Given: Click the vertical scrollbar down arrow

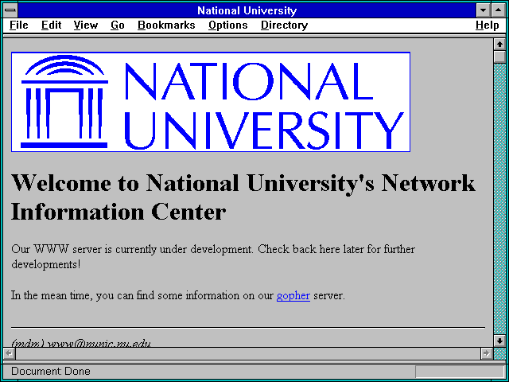Looking at the screenshot, I should pyautogui.click(x=499, y=341).
